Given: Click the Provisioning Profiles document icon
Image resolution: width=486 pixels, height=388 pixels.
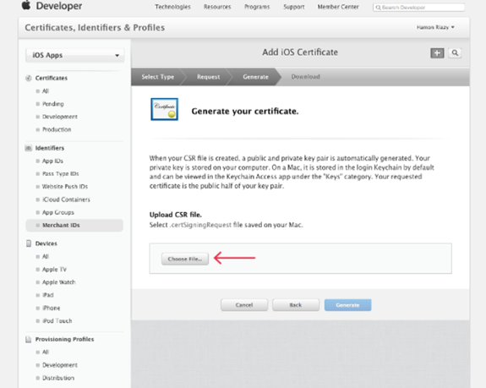Looking at the screenshot, I should click(x=29, y=339).
